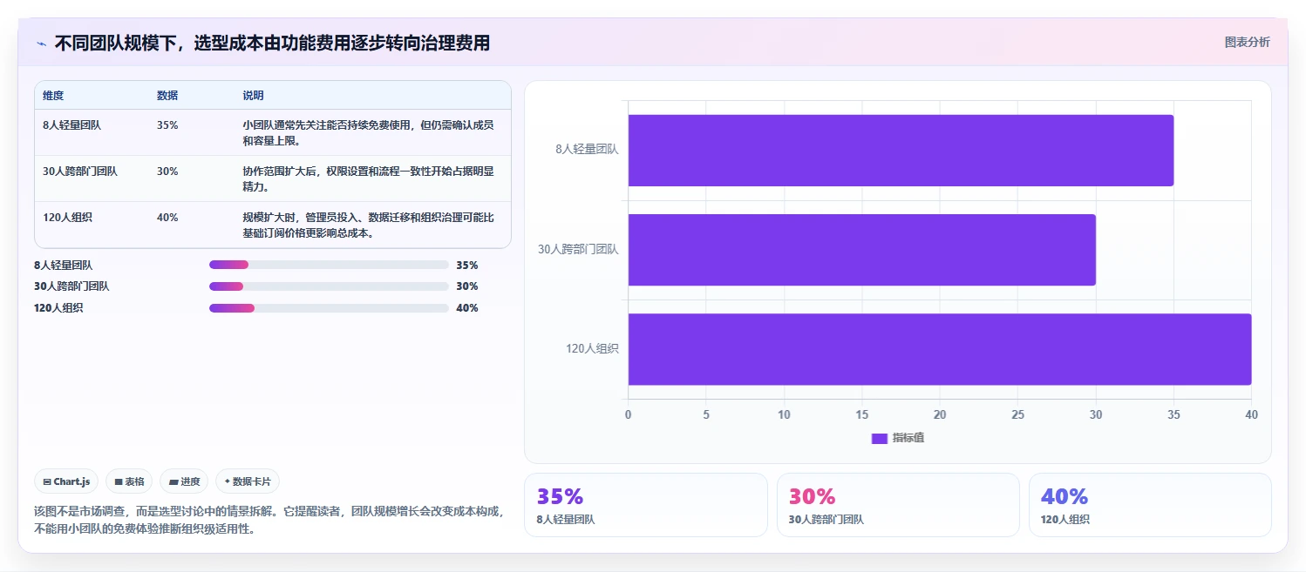Click the description starting 小团队通常先关注

369,133
